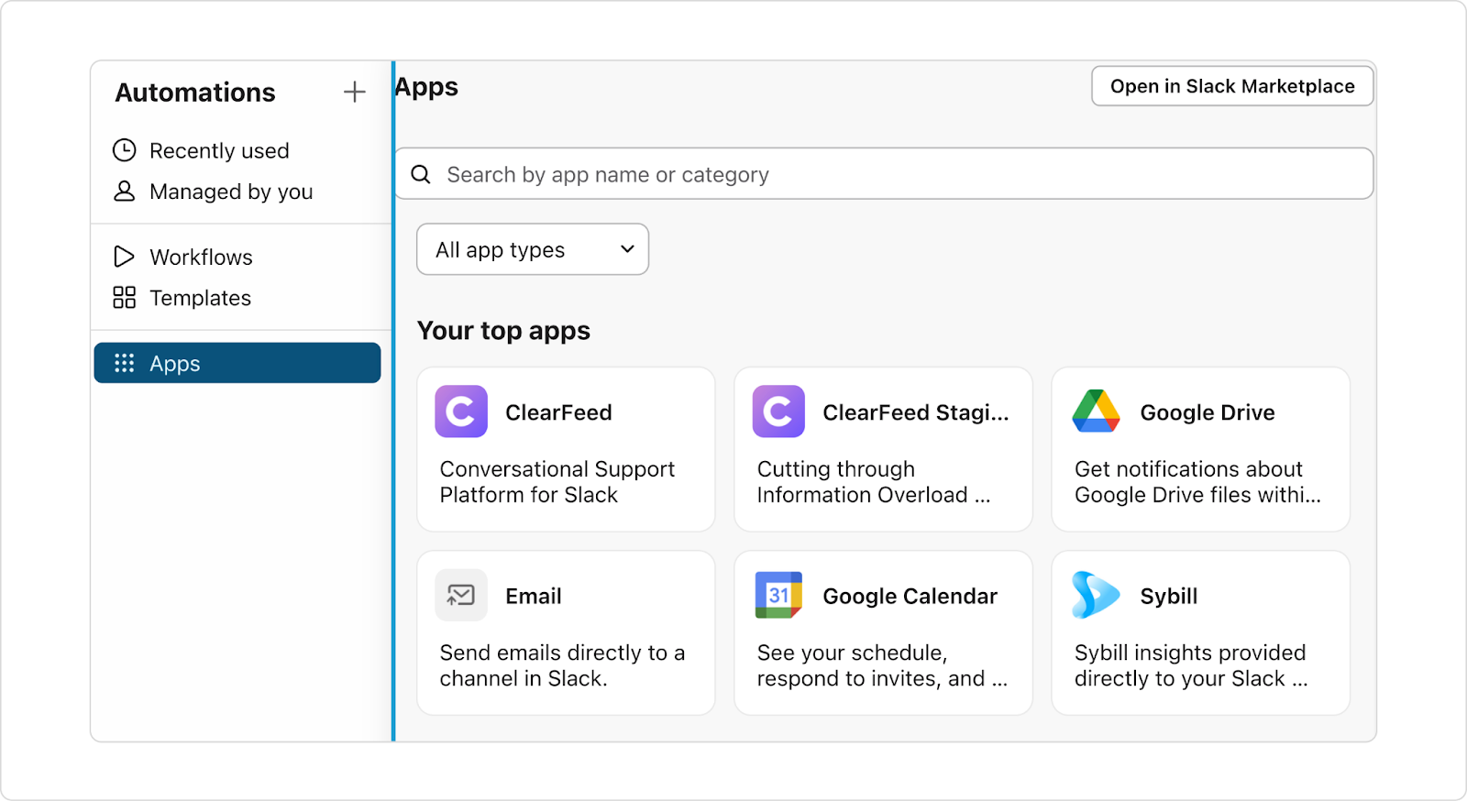Screen dimensions: 1467x801
Task: Open Recently used in the sidebar
Action: point(219,150)
